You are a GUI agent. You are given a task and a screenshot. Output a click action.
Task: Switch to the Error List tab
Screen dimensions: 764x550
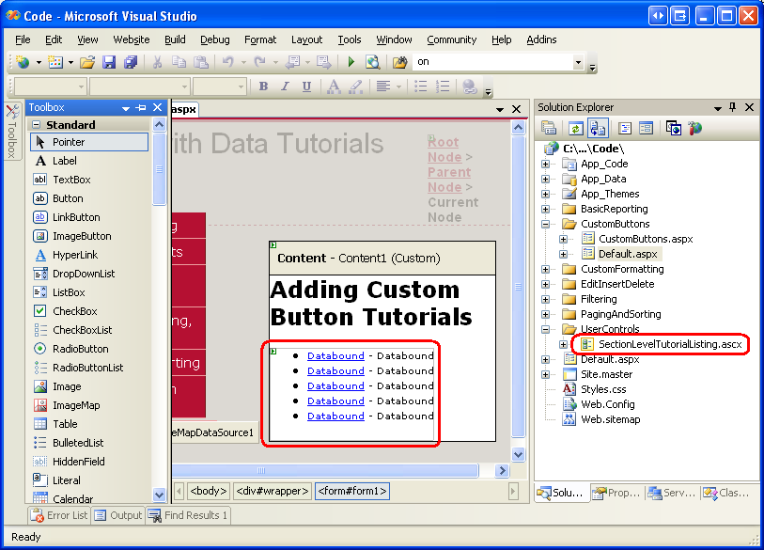(x=59, y=515)
